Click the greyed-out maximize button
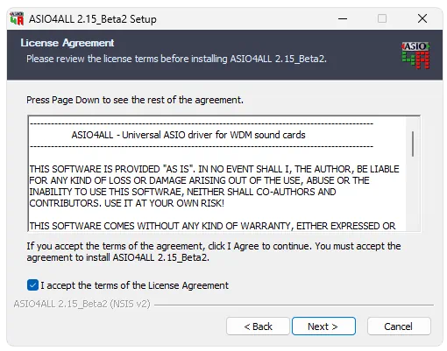This screenshot has height=351, width=447. coord(382,19)
